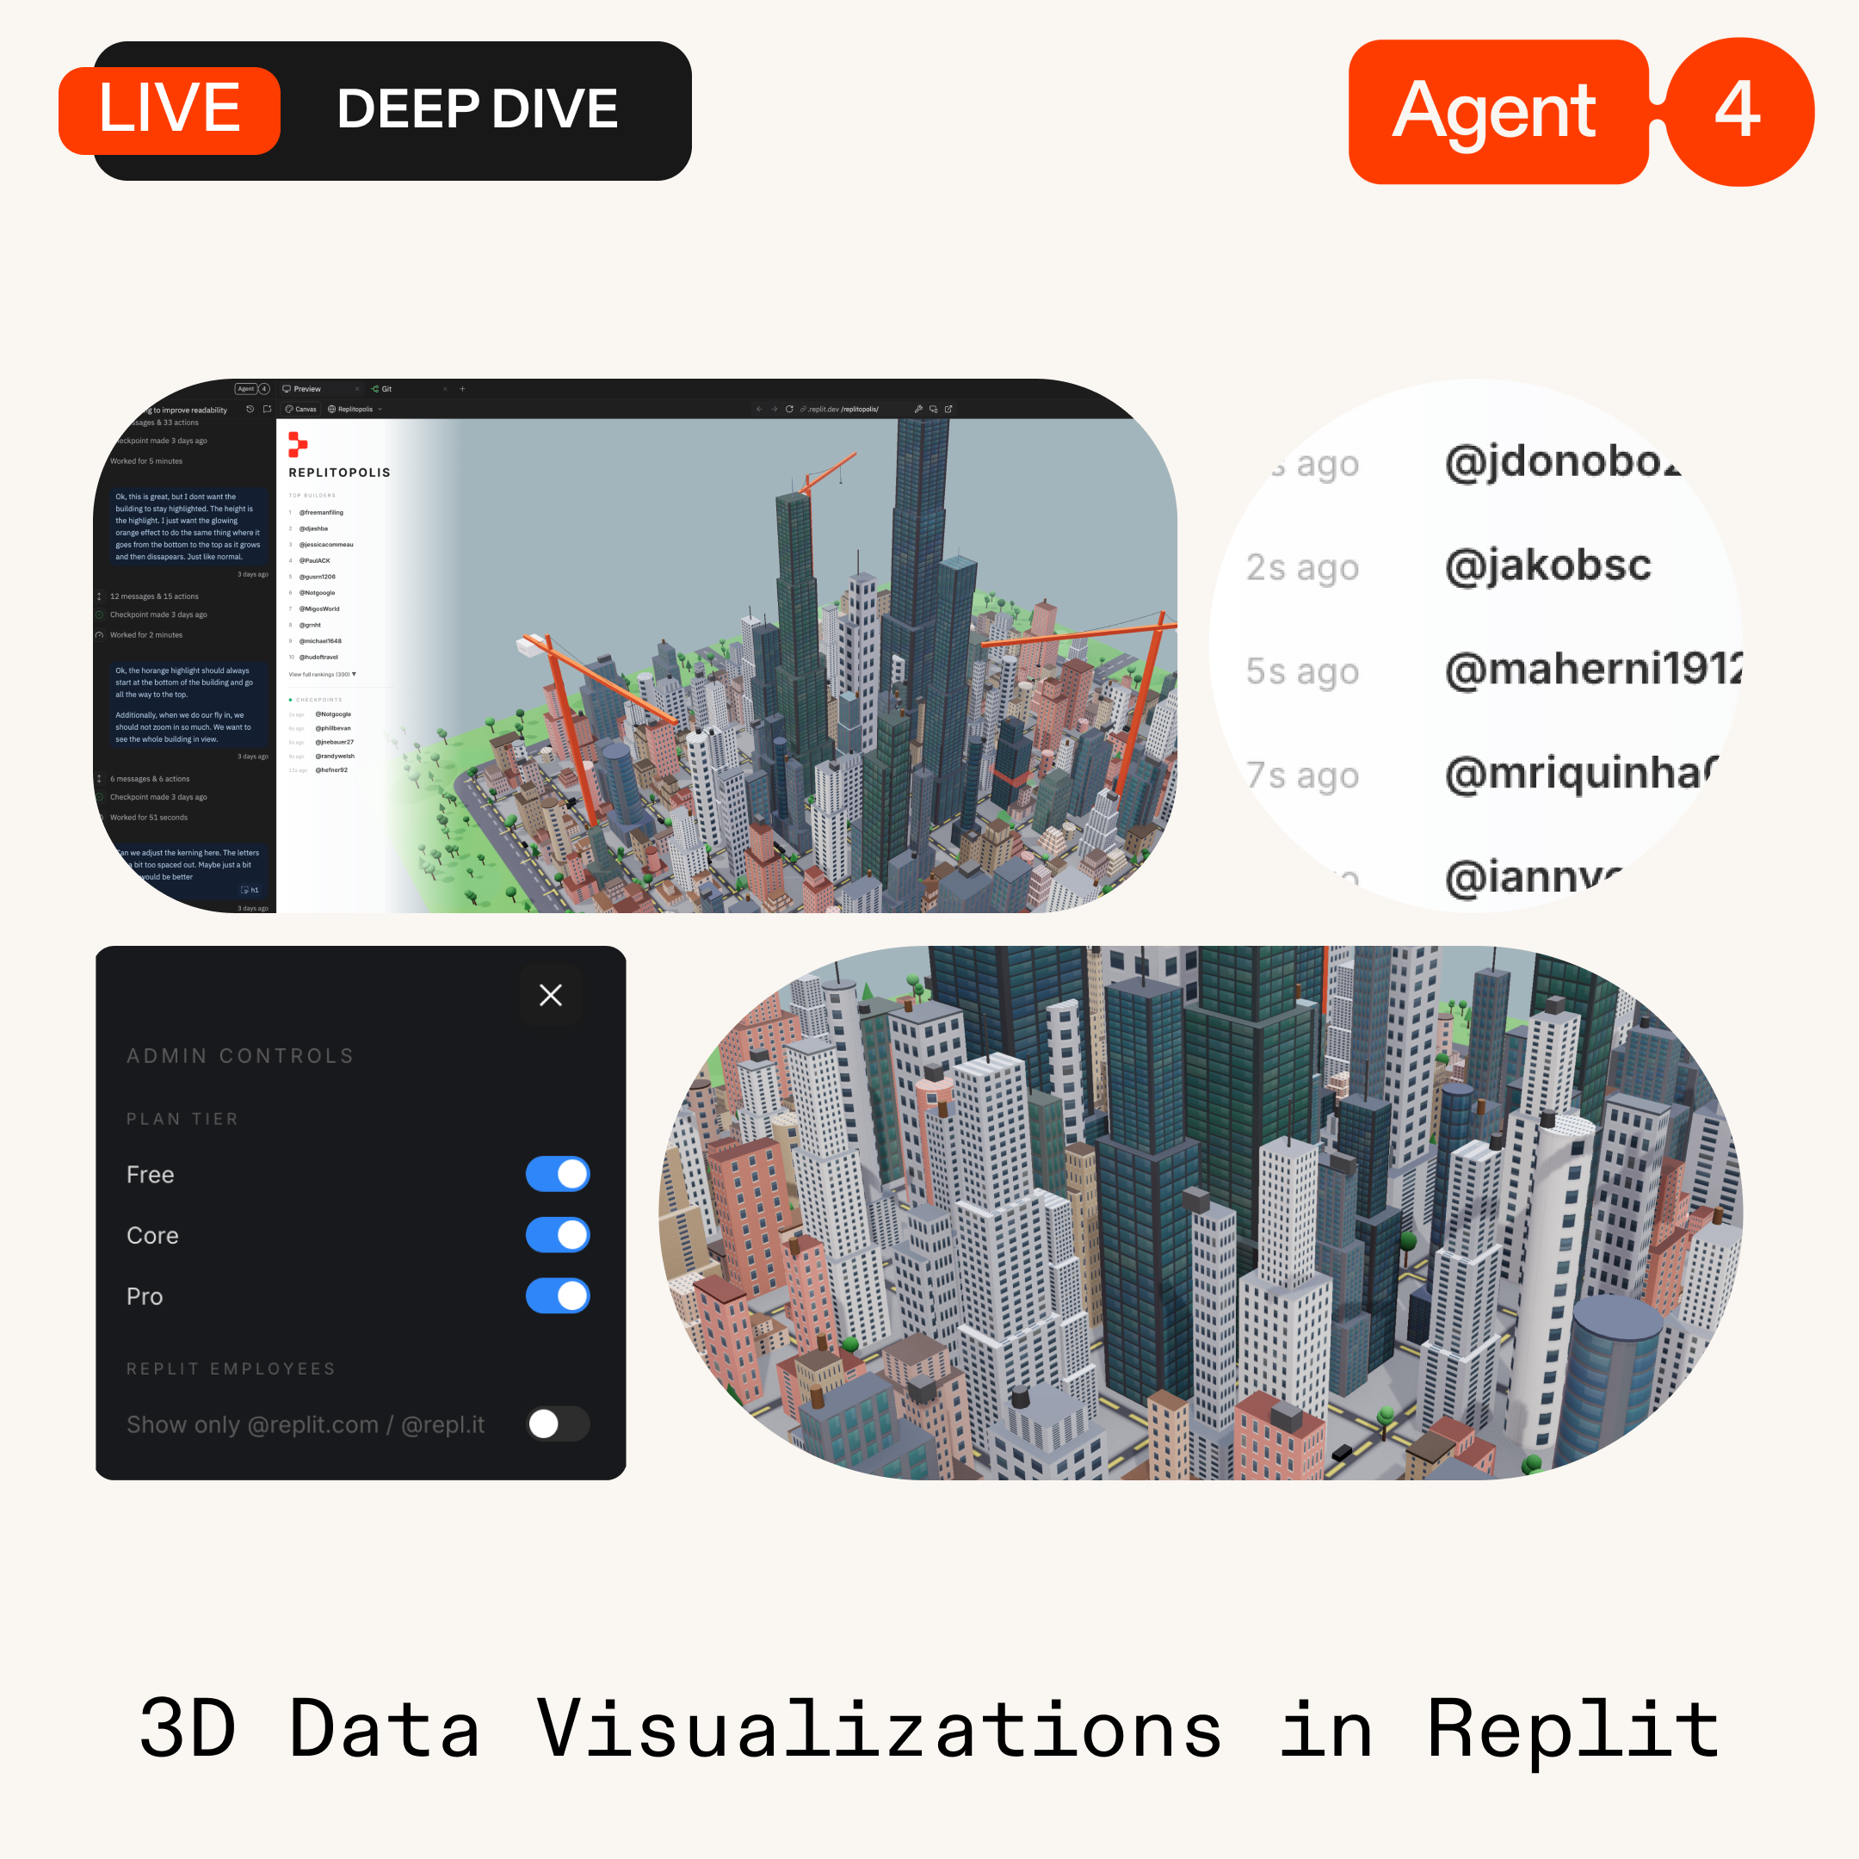1859x1859 pixels.
Task: Click the timer icon beside Worked for 2 minutes
Action: tap(99, 635)
